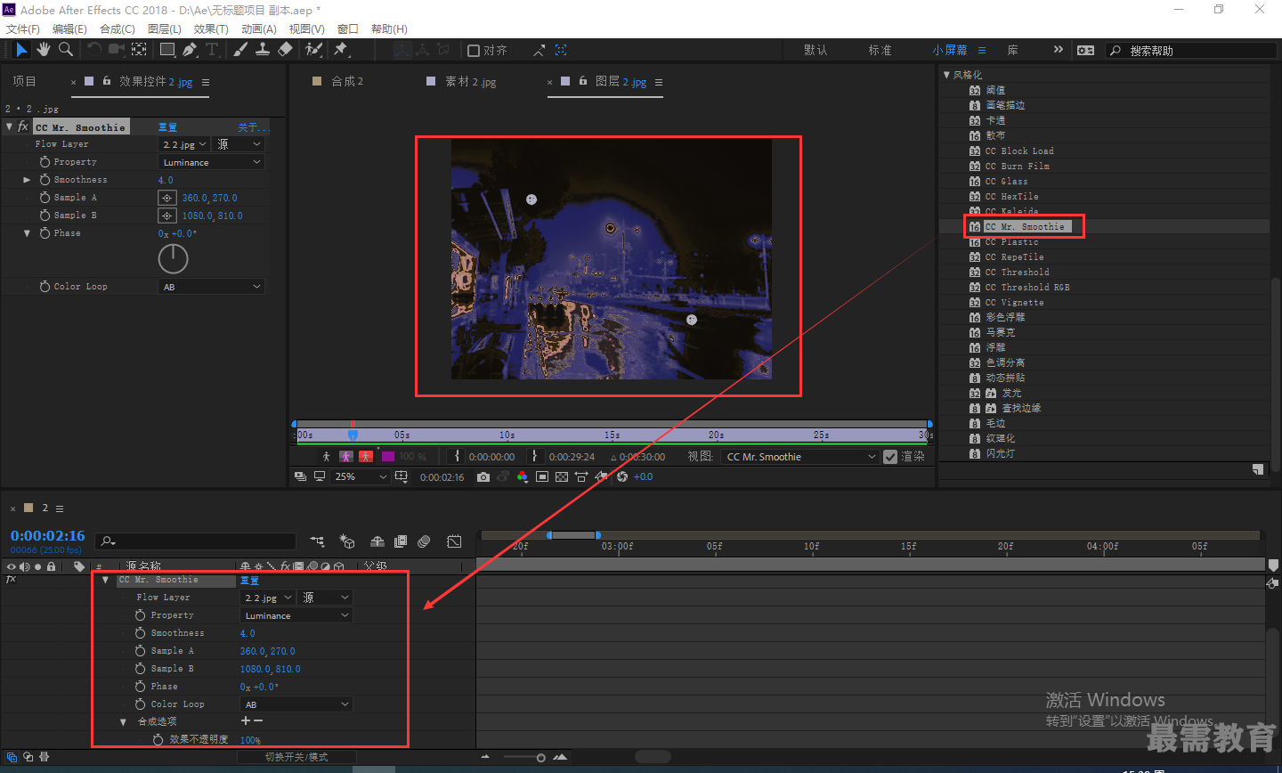Select the Zoom magnifier tool
Screen dimensions: 1282x773
click(x=66, y=50)
